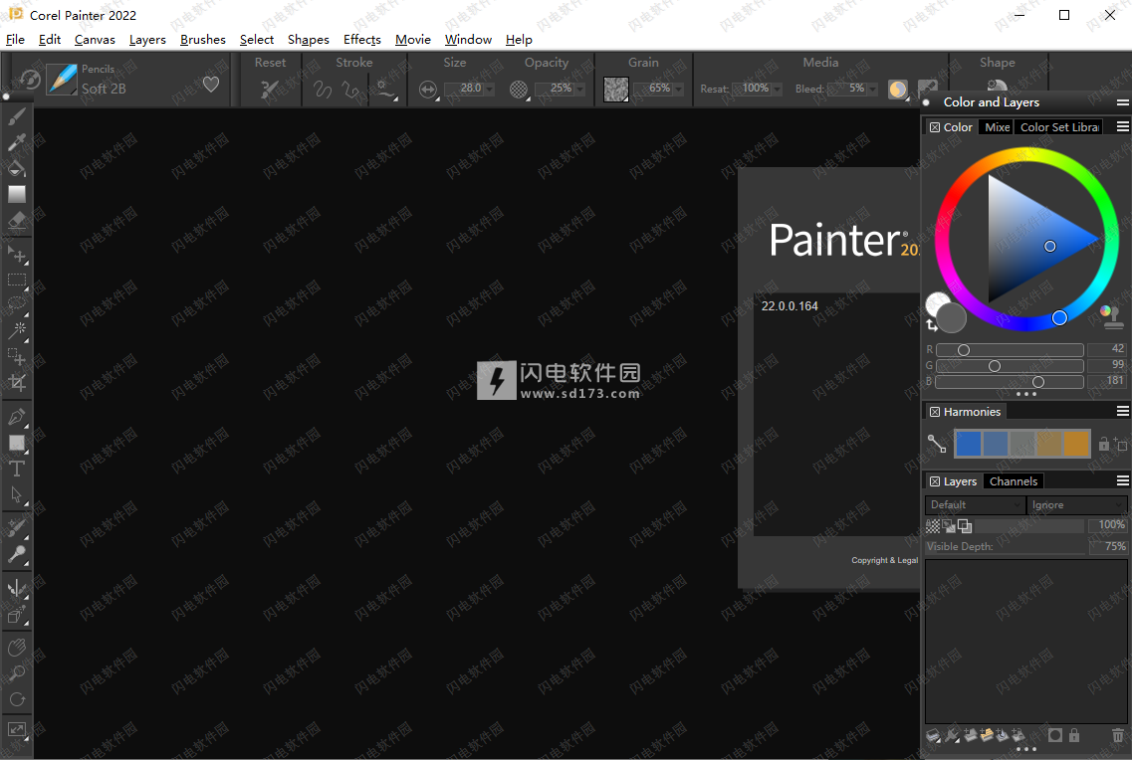Click the hue ring on the color wheel
The image size is (1132, 760).
1025,154
